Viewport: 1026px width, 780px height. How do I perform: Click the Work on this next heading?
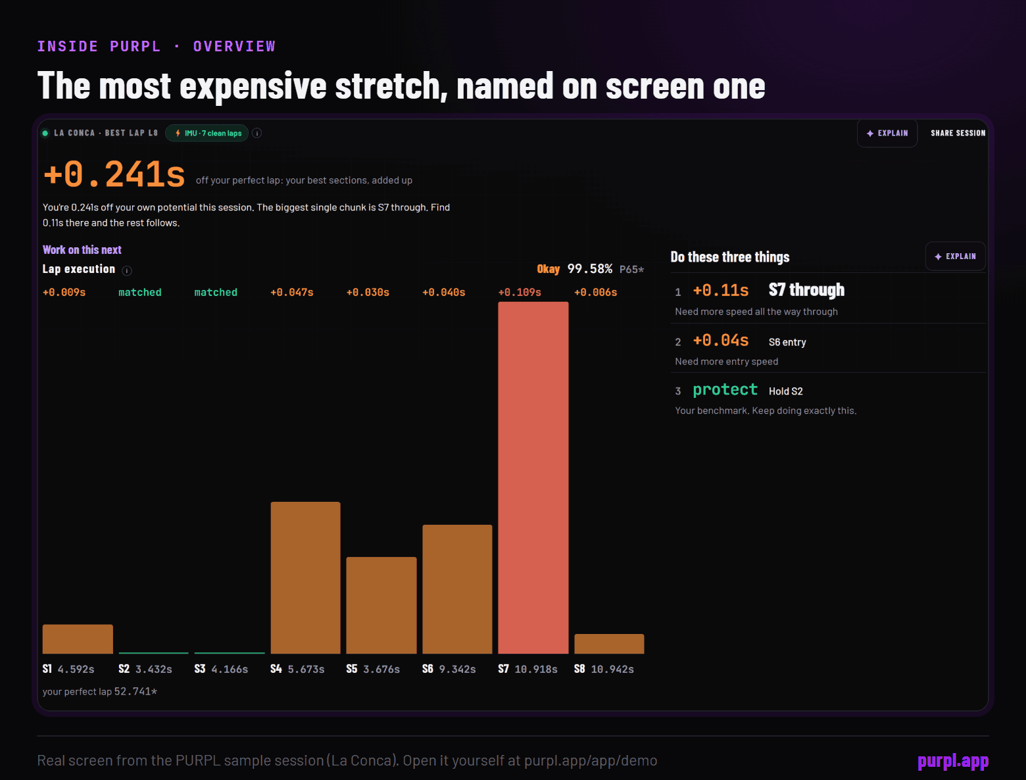pyautogui.click(x=82, y=250)
